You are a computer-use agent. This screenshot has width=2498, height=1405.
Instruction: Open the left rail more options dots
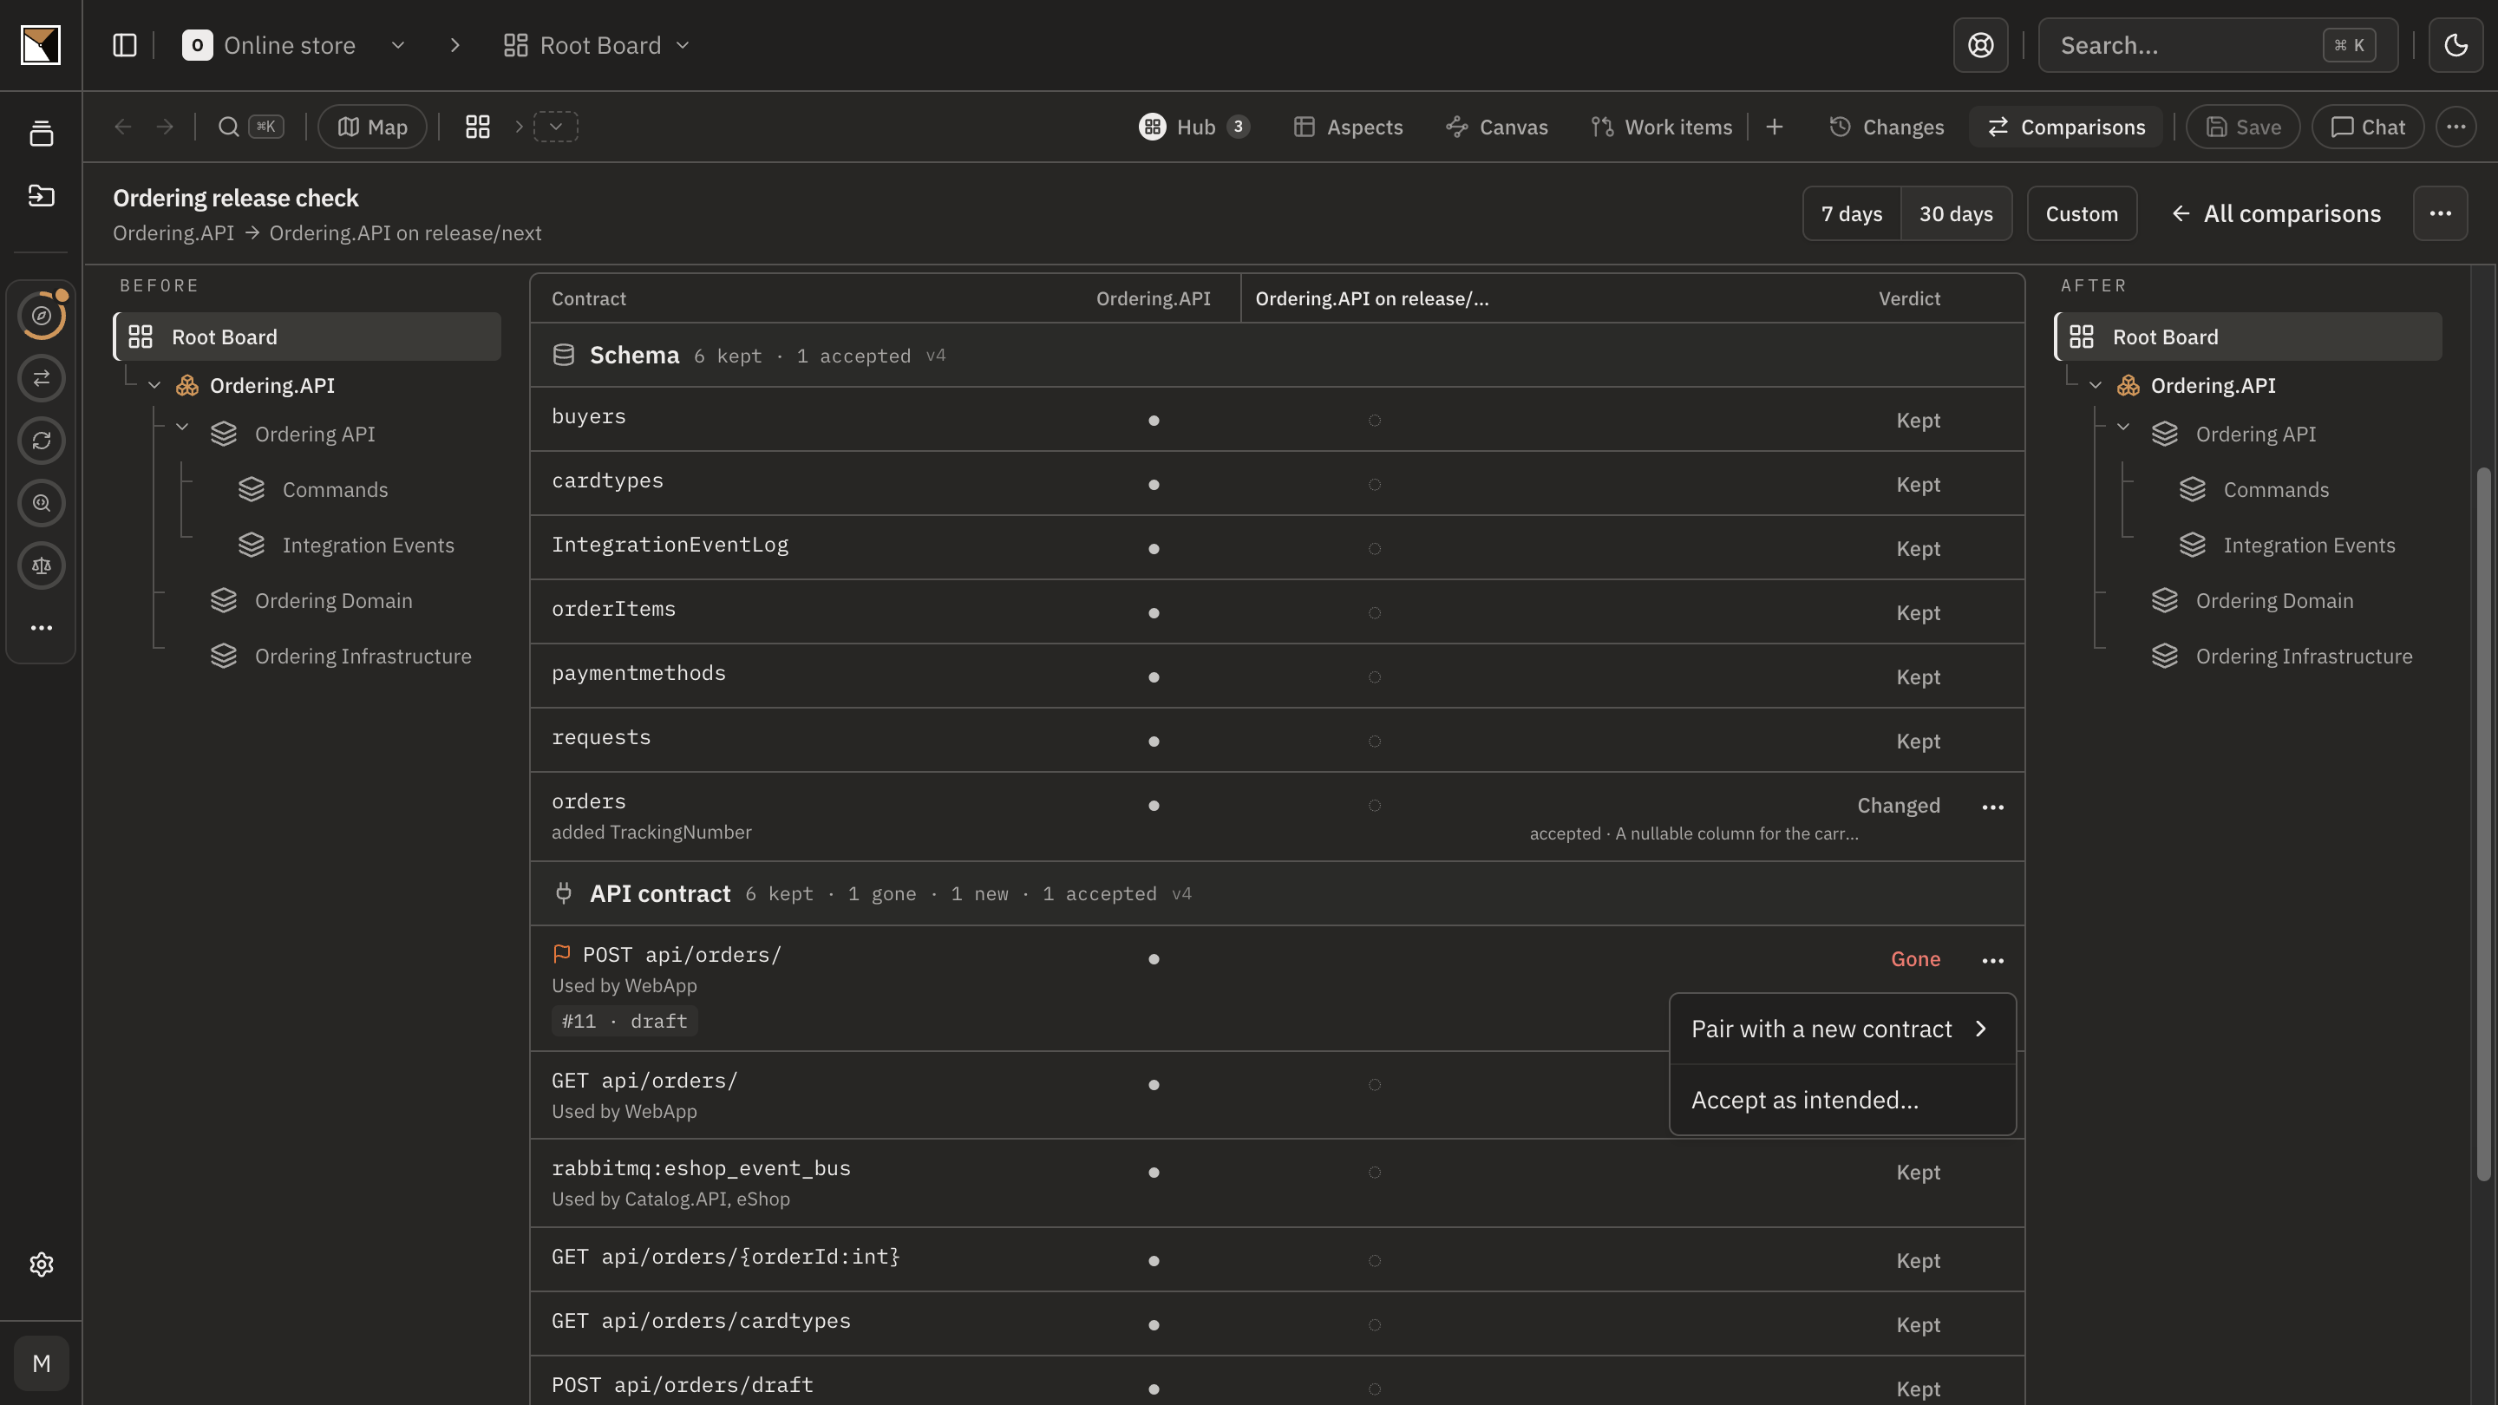click(x=41, y=628)
